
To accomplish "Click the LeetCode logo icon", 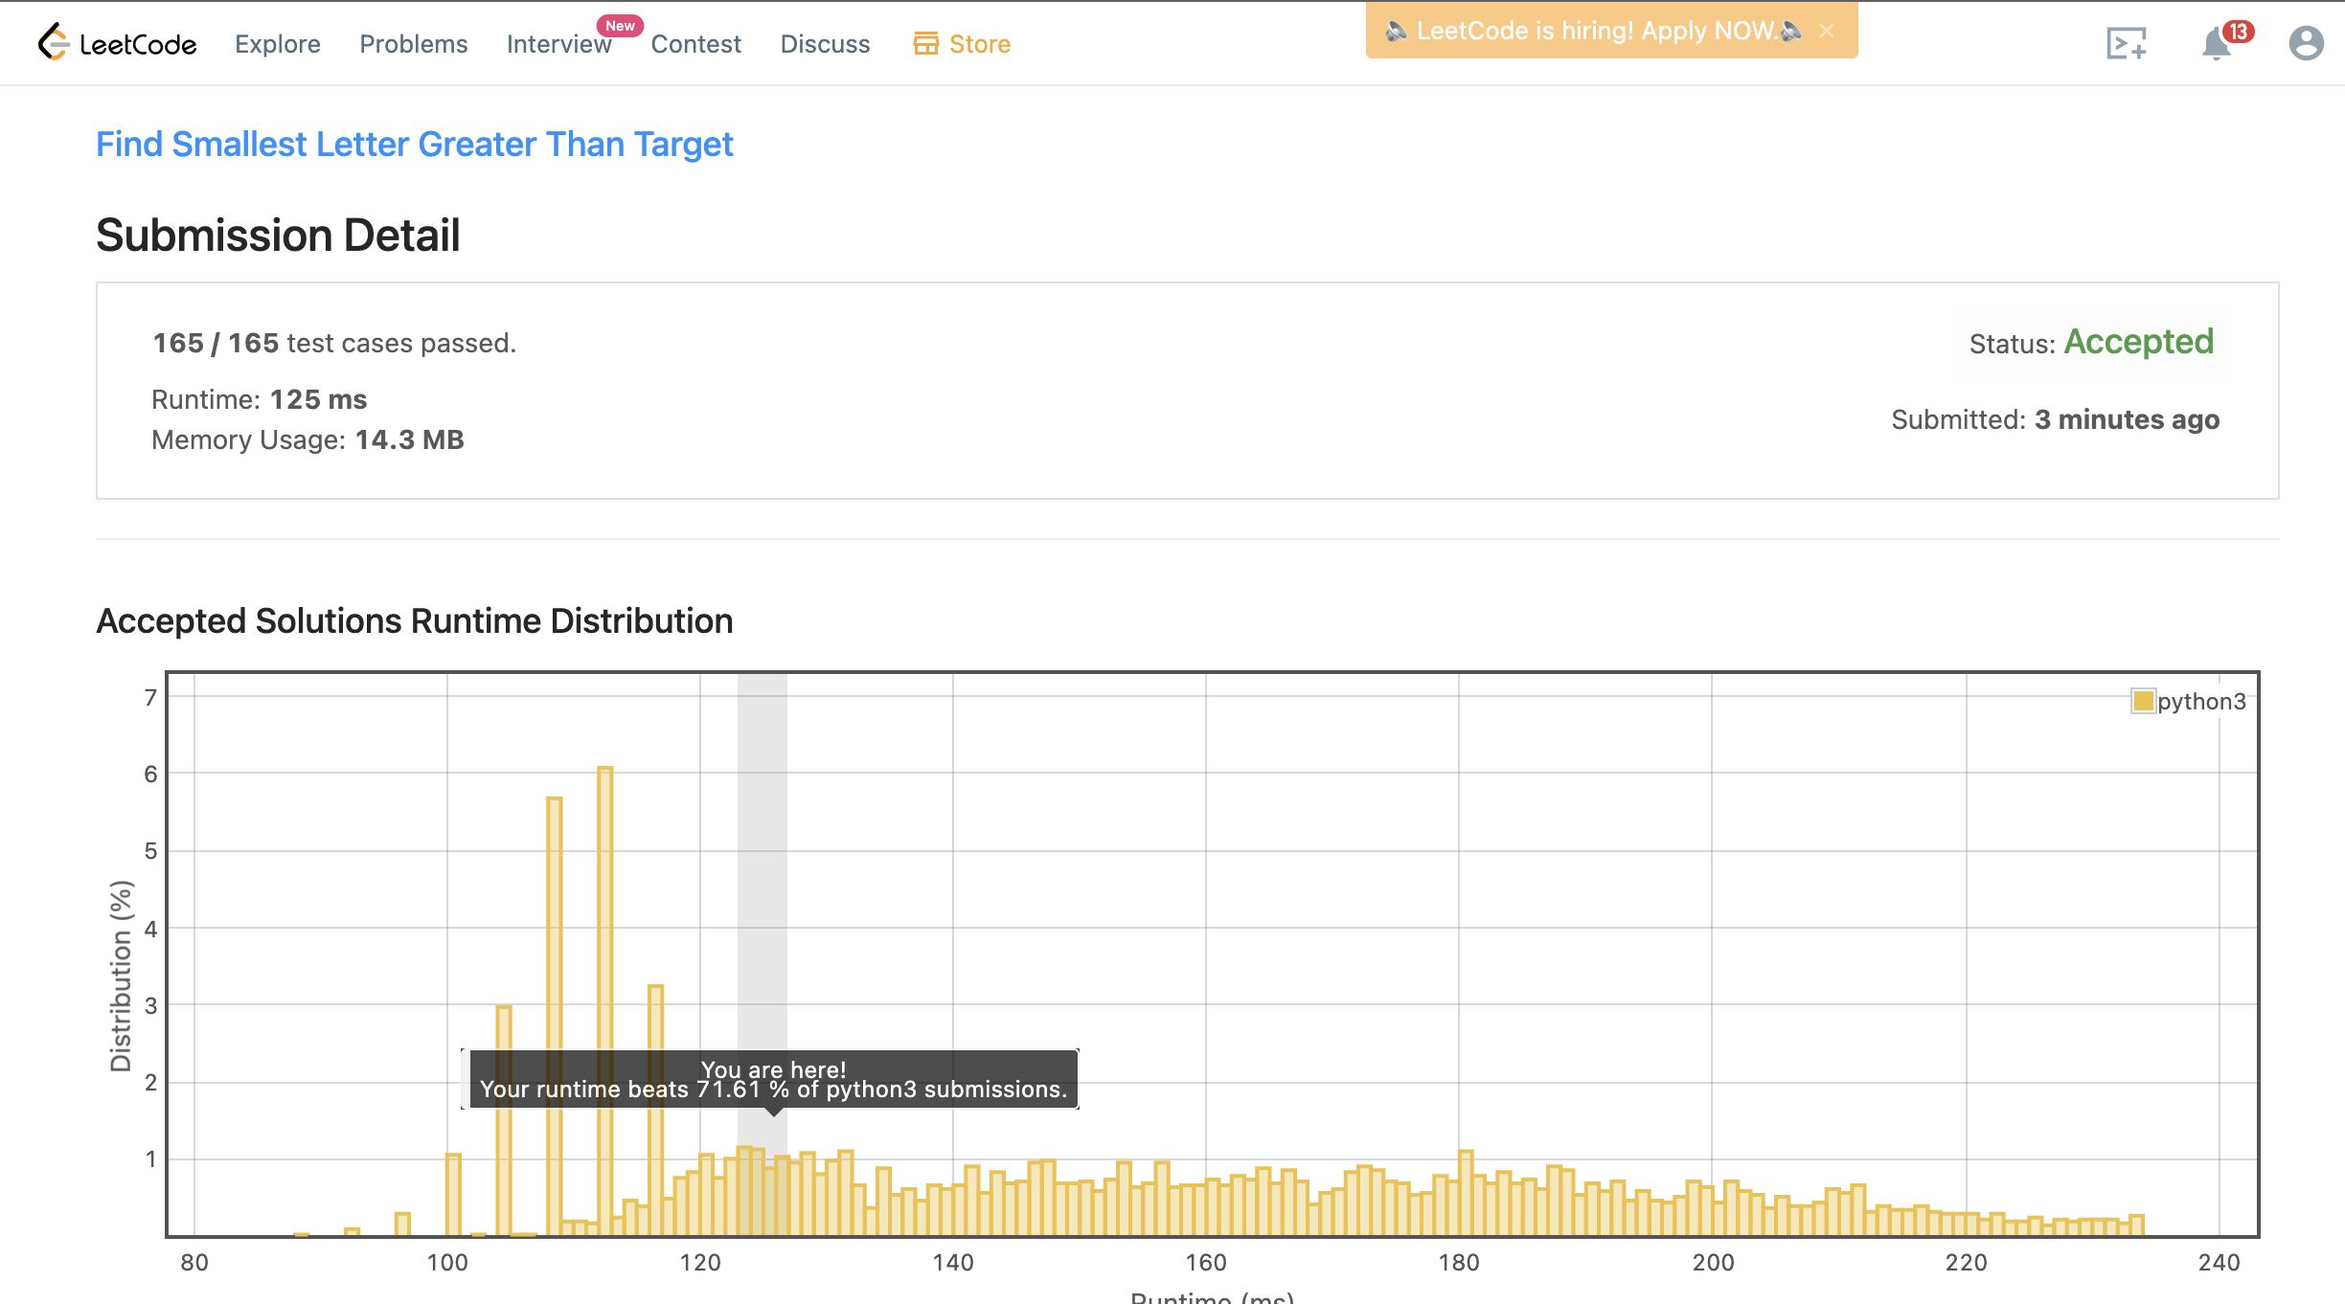I will 54,42.
